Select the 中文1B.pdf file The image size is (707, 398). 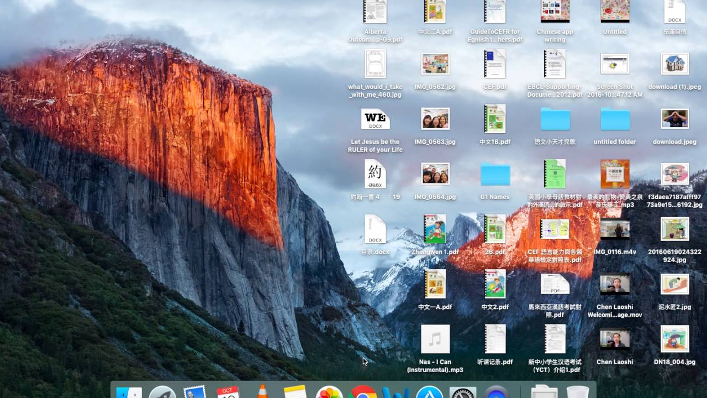[x=495, y=119]
